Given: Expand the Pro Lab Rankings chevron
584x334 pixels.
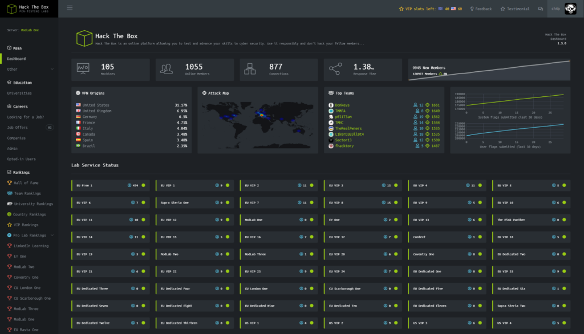Looking at the screenshot, I should tap(52, 235).
